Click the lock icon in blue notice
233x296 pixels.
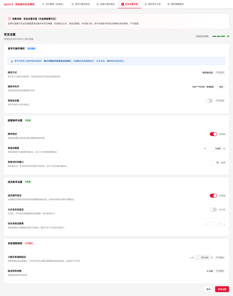(x=12, y=61)
